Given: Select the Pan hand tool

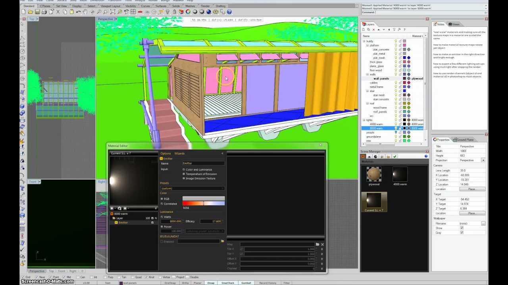Looking at the screenshot, I should point(85,12).
